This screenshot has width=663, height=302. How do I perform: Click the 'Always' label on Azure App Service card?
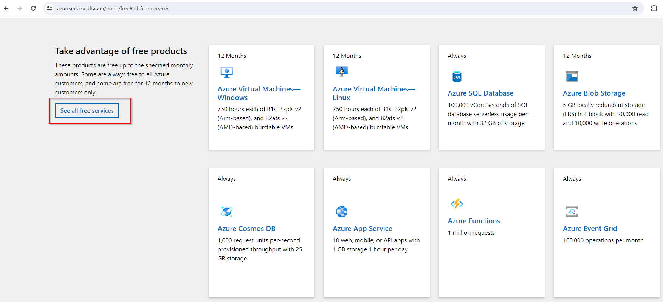[x=342, y=179]
